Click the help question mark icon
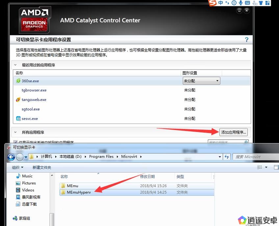Screen dimensions: 279x226 click(x=247, y=40)
